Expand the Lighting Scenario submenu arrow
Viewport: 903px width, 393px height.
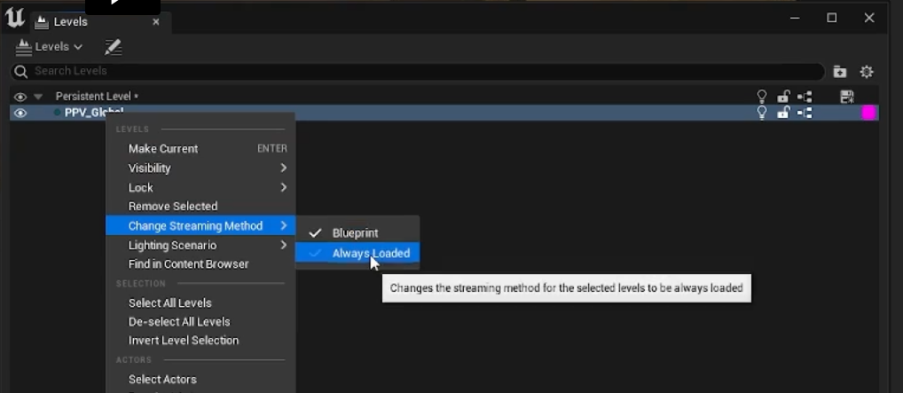(x=283, y=246)
